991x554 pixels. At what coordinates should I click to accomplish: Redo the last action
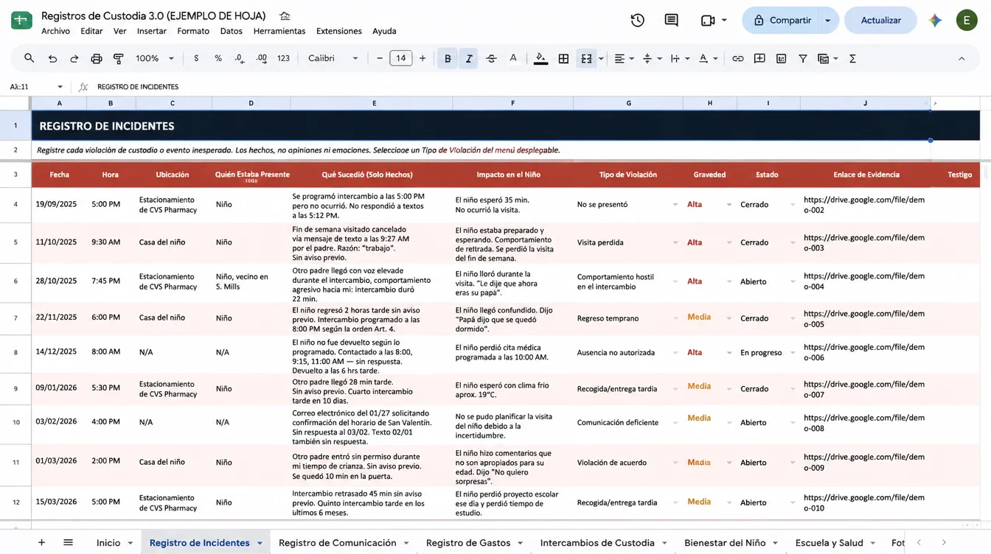click(74, 58)
